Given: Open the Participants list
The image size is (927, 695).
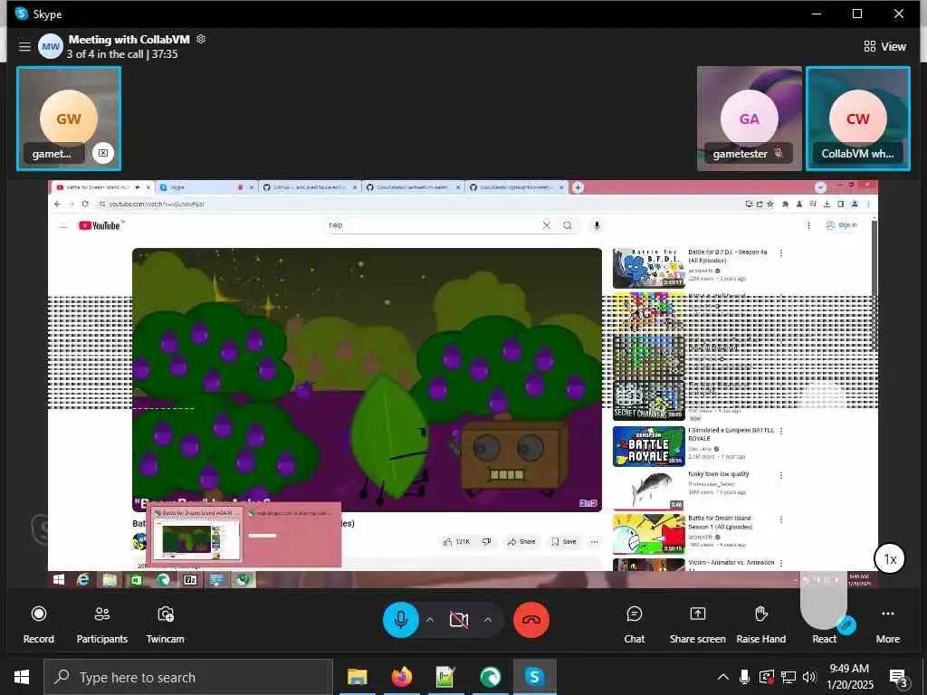Looking at the screenshot, I should 101,624.
